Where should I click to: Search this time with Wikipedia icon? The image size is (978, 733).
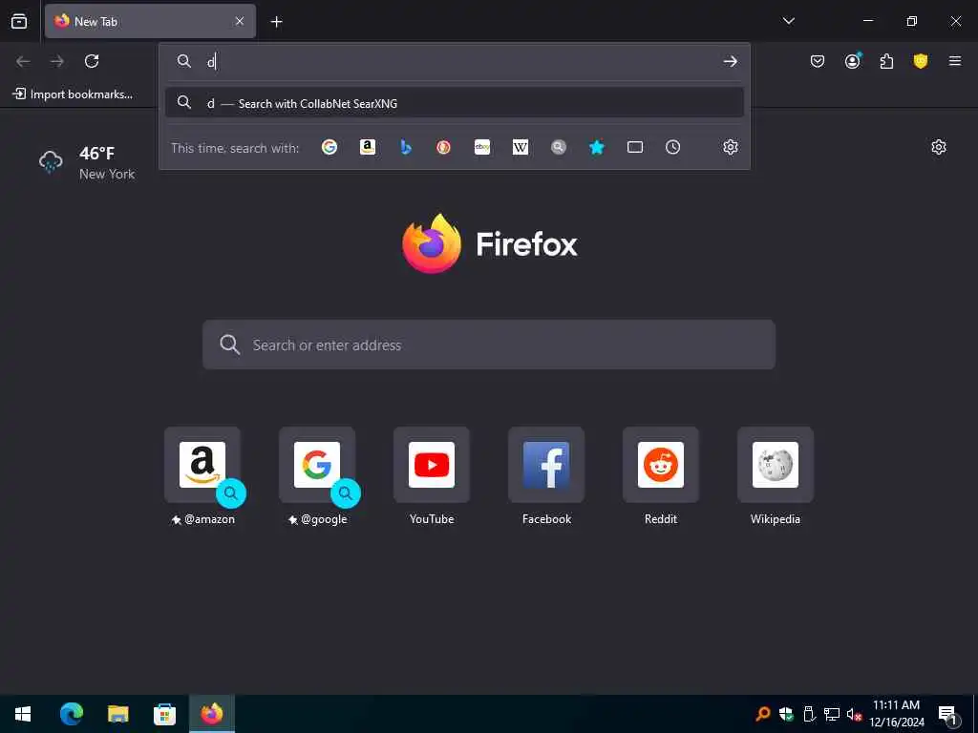(x=521, y=147)
